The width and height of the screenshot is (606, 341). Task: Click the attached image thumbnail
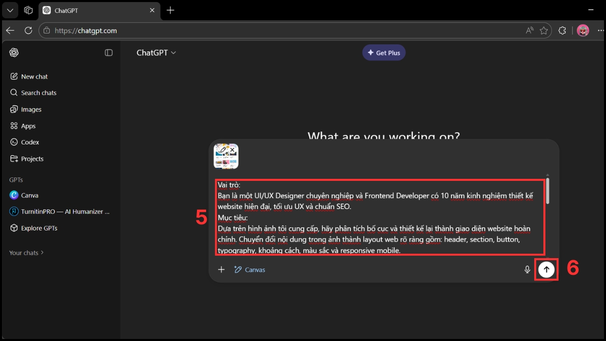(226, 156)
